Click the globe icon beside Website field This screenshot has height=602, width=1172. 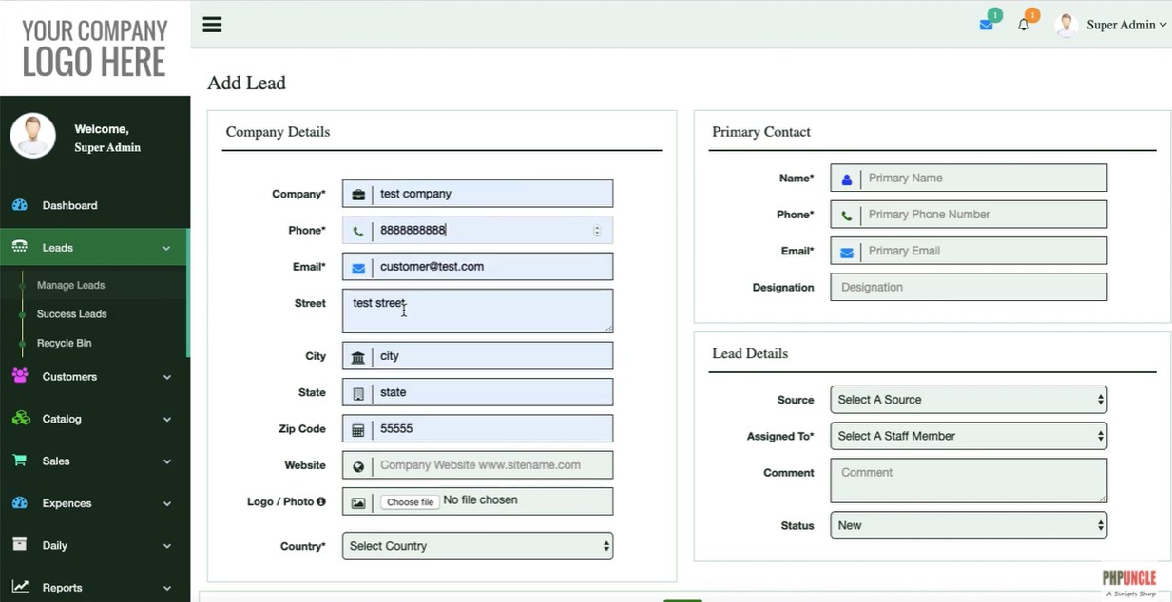pyautogui.click(x=358, y=466)
